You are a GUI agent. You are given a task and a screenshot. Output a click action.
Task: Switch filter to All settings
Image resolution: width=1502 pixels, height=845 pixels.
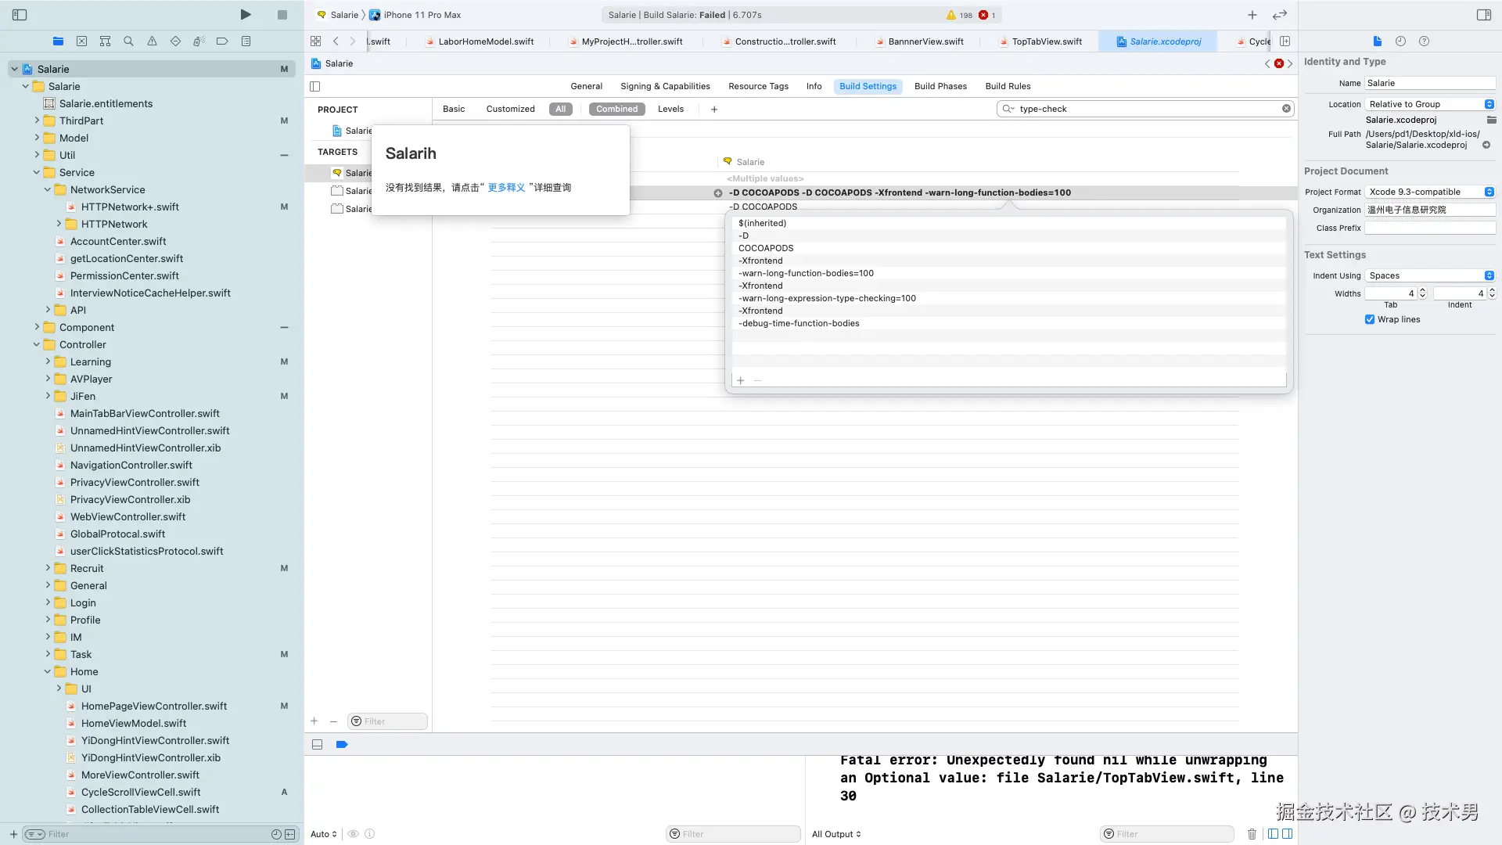click(560, 109)
